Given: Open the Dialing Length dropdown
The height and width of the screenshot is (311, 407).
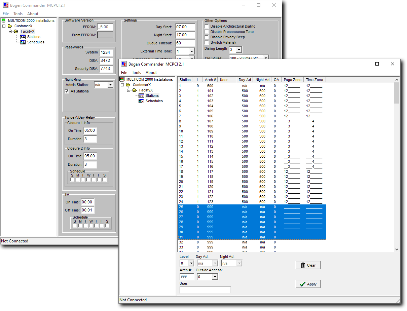Looking at the screenshot, I should 239,50.
